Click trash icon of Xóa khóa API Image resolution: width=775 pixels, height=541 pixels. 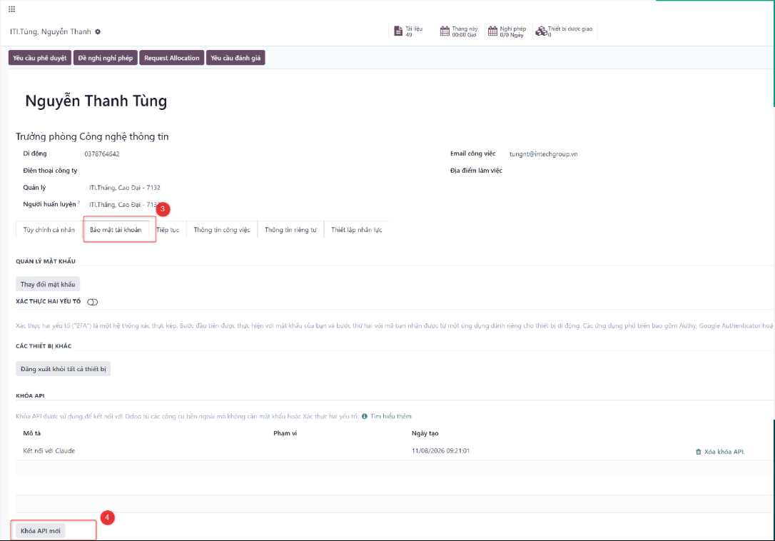[699, 452]
